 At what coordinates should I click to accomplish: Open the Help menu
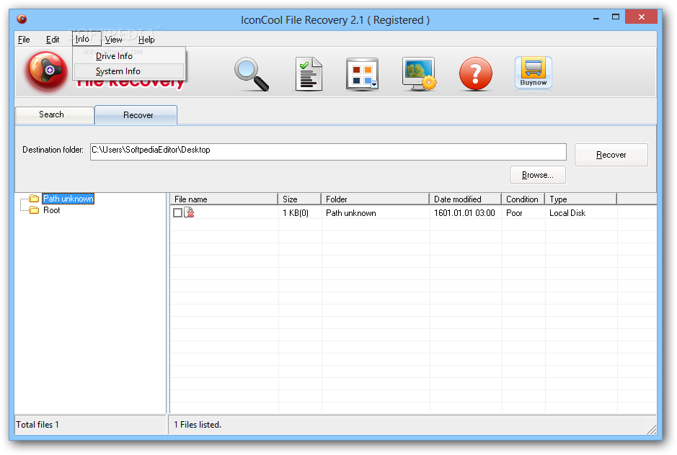pos(146,40)
